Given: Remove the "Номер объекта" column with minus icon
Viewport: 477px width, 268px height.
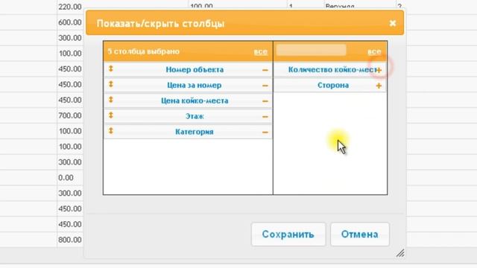Looking at the screenshot, I should coord(265,70).
